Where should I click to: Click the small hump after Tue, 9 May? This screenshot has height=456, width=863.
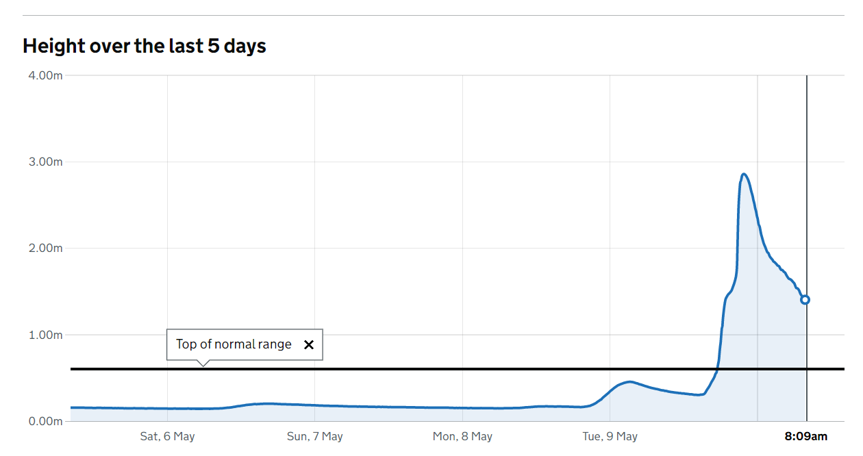coord(629,381)
